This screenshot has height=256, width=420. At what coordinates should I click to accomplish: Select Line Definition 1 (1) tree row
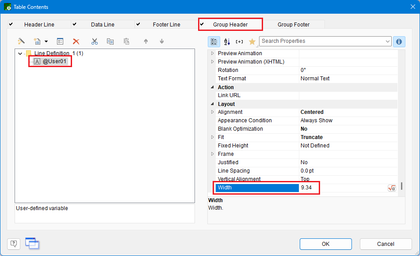point(59,53)
